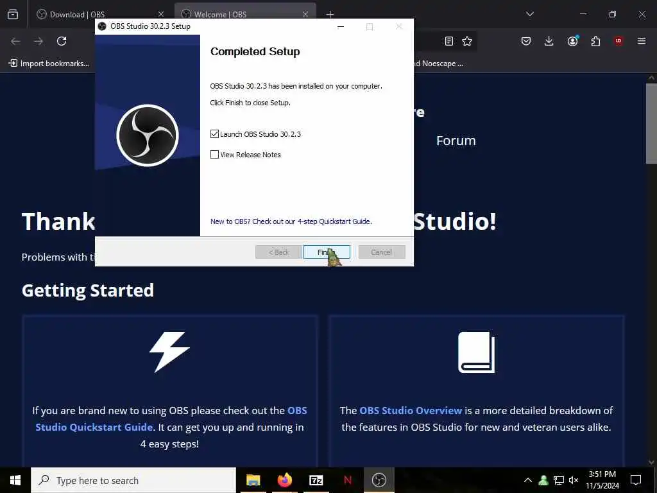The height and width of the screenshot is (493, 657).
Task: Click the Type here to search box
Action: click(x=133, y=480)
